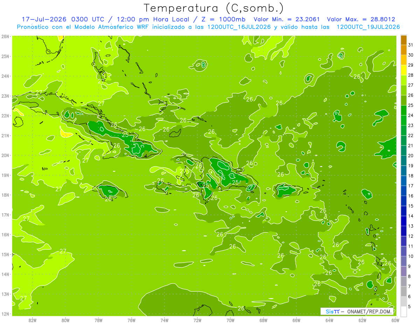Click the "68W" longitude axis label
The width and height of the screenshot is (420, 325).
point(263,320)
